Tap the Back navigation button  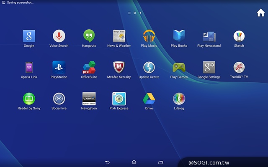(107, 162)
